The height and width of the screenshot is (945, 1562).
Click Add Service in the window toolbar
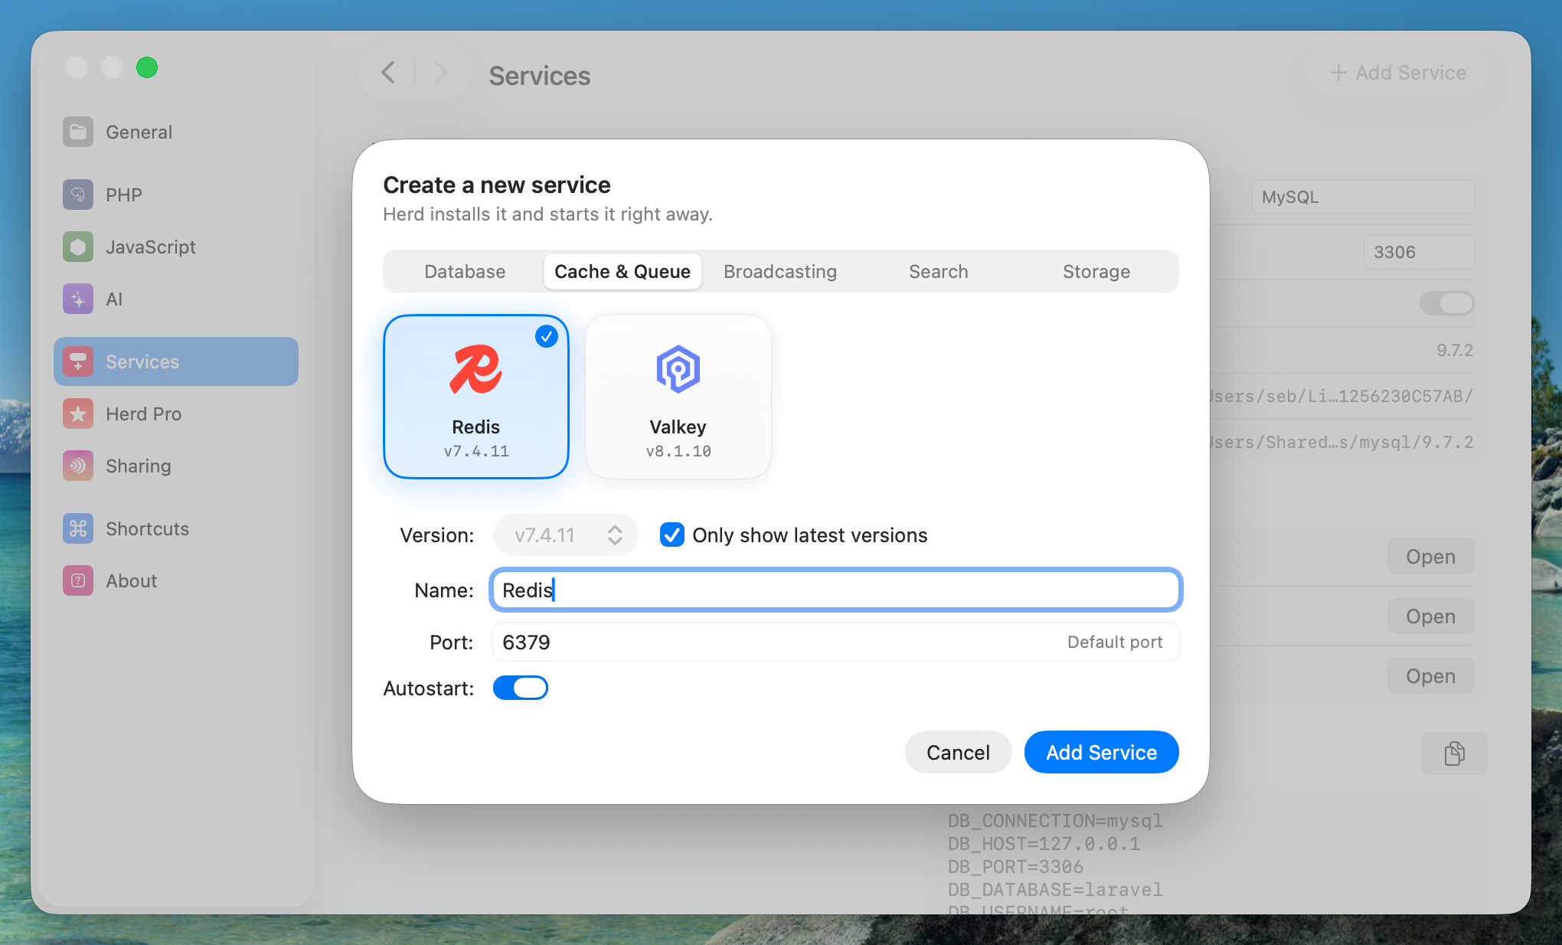point(1398,73)
